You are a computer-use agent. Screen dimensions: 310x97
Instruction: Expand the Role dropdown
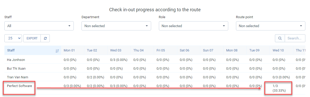(x=193, y=26)
